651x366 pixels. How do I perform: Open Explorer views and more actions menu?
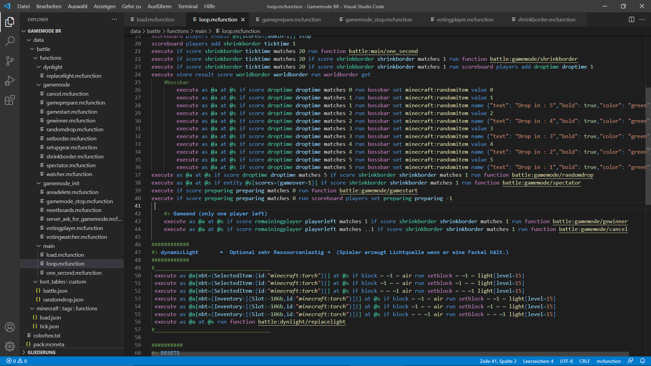[x=114, y=19]
